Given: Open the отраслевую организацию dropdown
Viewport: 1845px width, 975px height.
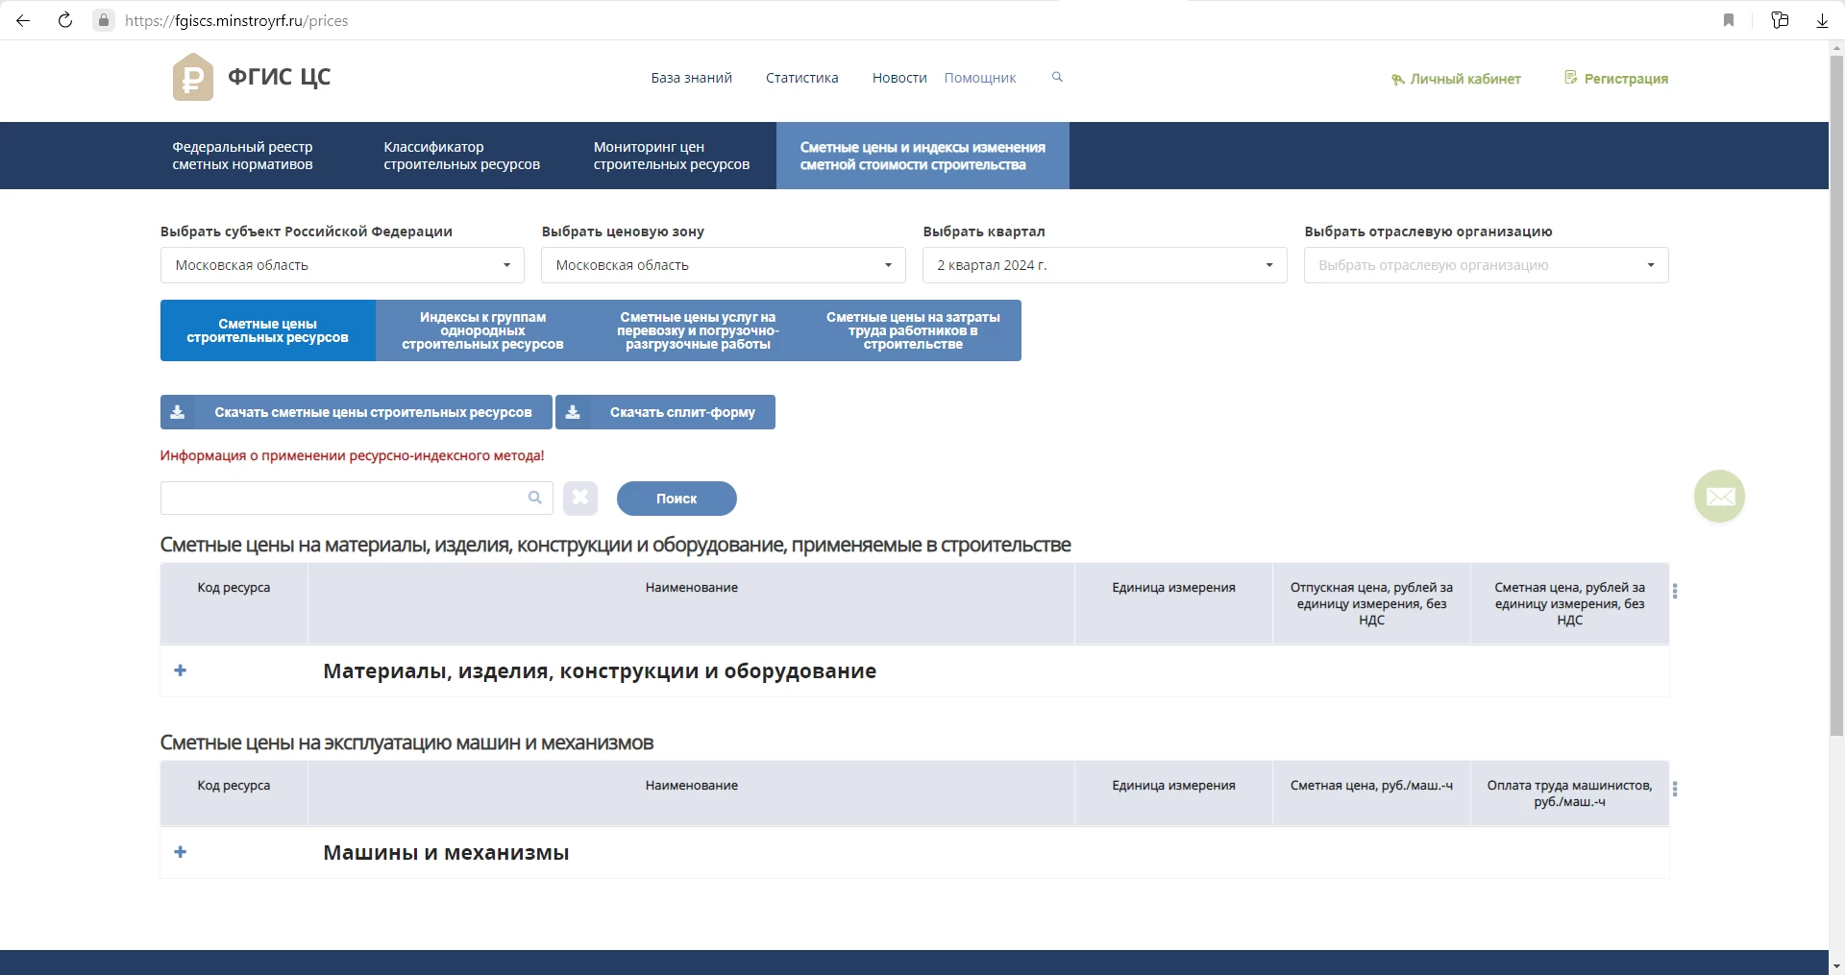Looking at the screenshot, I should (x=1486, y=265).
